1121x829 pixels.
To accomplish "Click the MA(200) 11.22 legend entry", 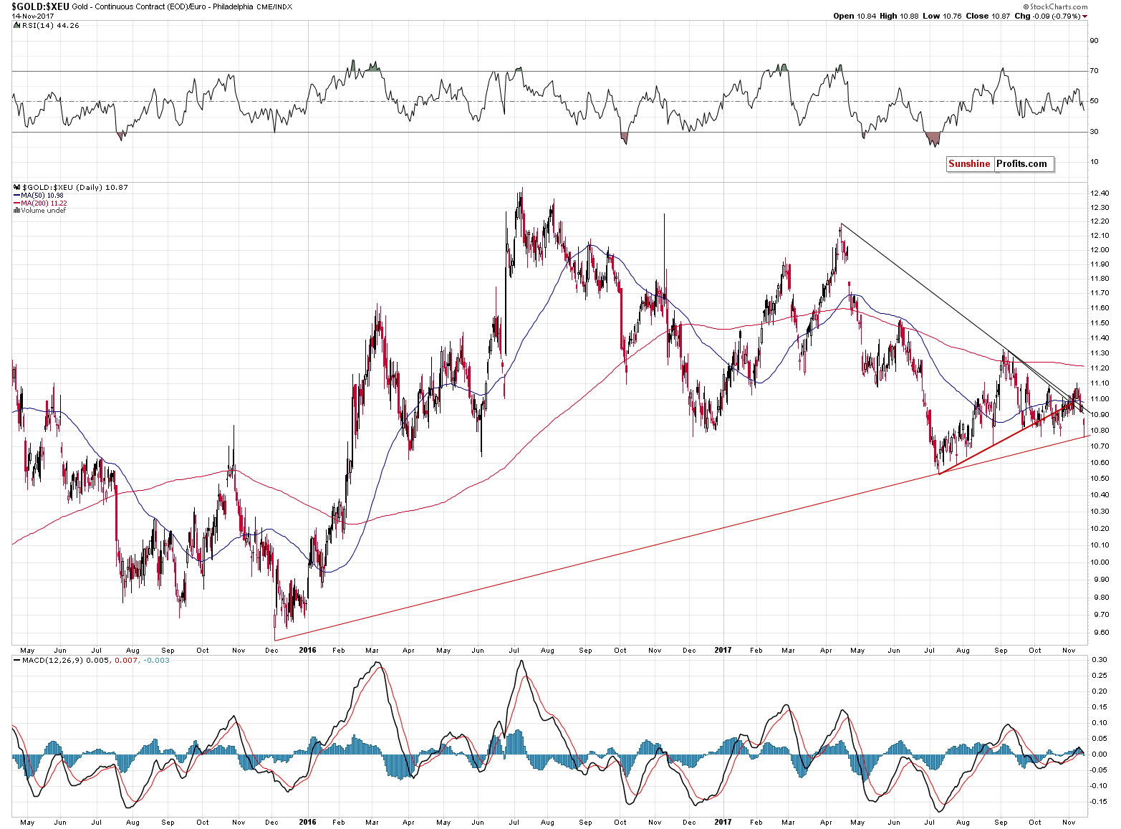I will coord(44,203).
